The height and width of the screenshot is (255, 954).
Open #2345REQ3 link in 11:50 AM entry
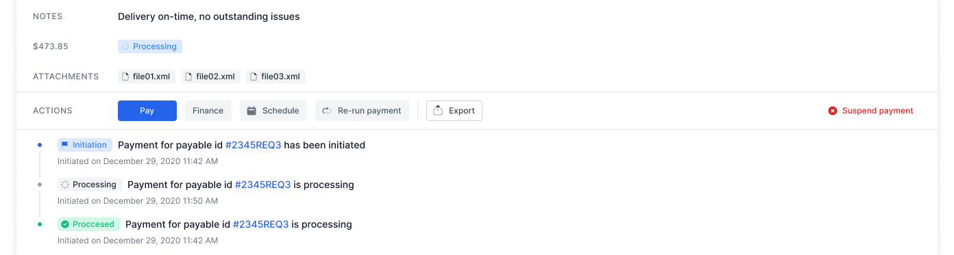[x=262, y=185]
